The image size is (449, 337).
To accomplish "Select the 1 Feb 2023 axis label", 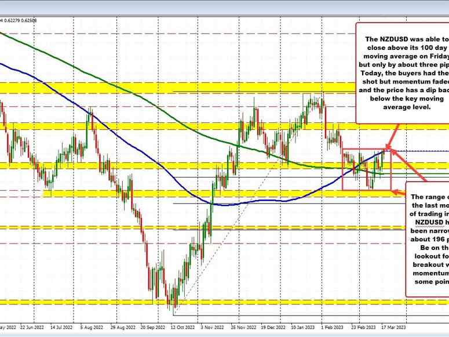I will coord(332,327).
